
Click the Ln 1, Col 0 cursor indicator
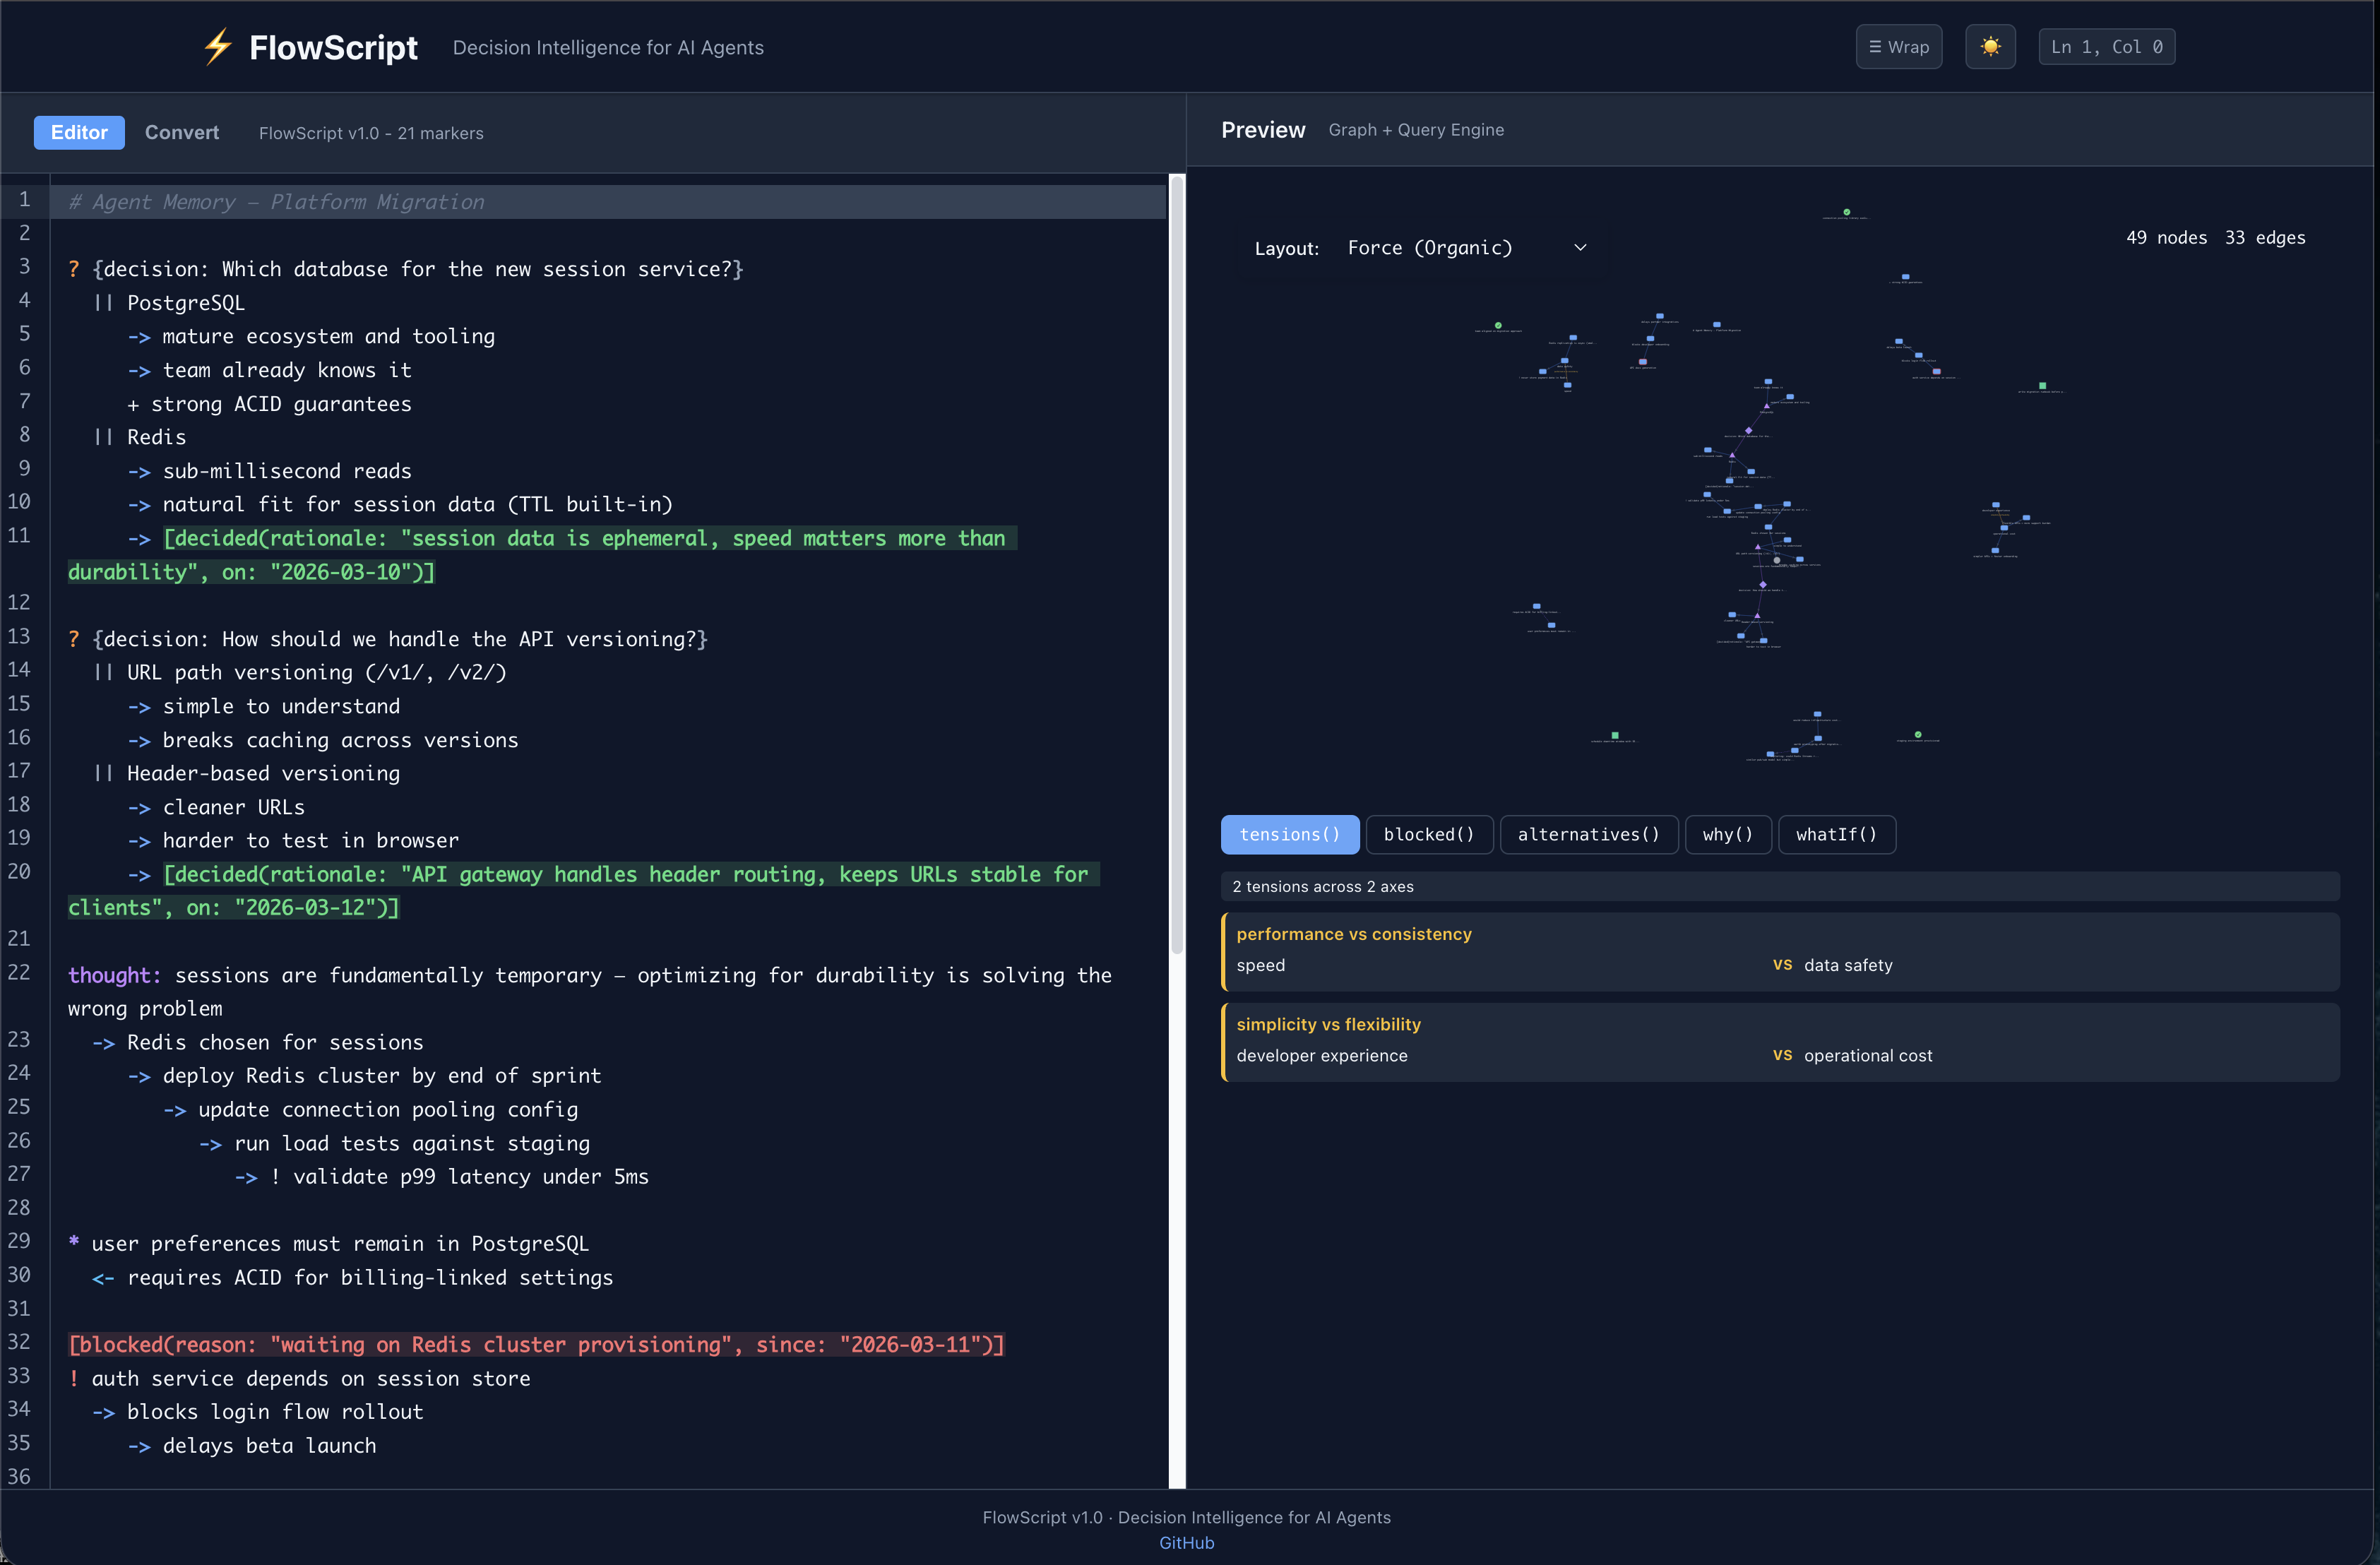2107,46
